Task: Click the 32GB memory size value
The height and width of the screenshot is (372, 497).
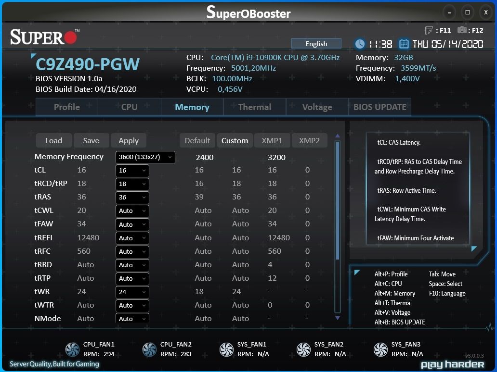Action: (x=404, y=57)
